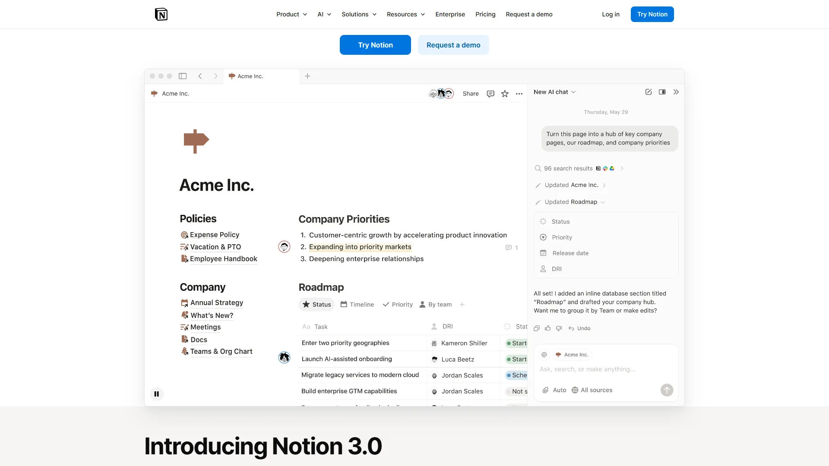Go back with the left arrow
The height and width of the screenshot is (466, 829).
pyautogui.click(x=200, y=76)
